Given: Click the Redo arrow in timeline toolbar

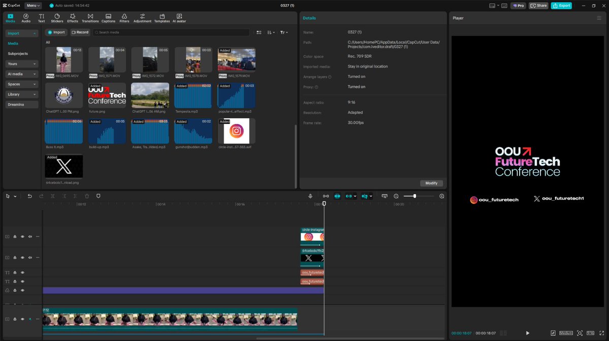Looking at the screenshot, I should (x=41, y=196).
